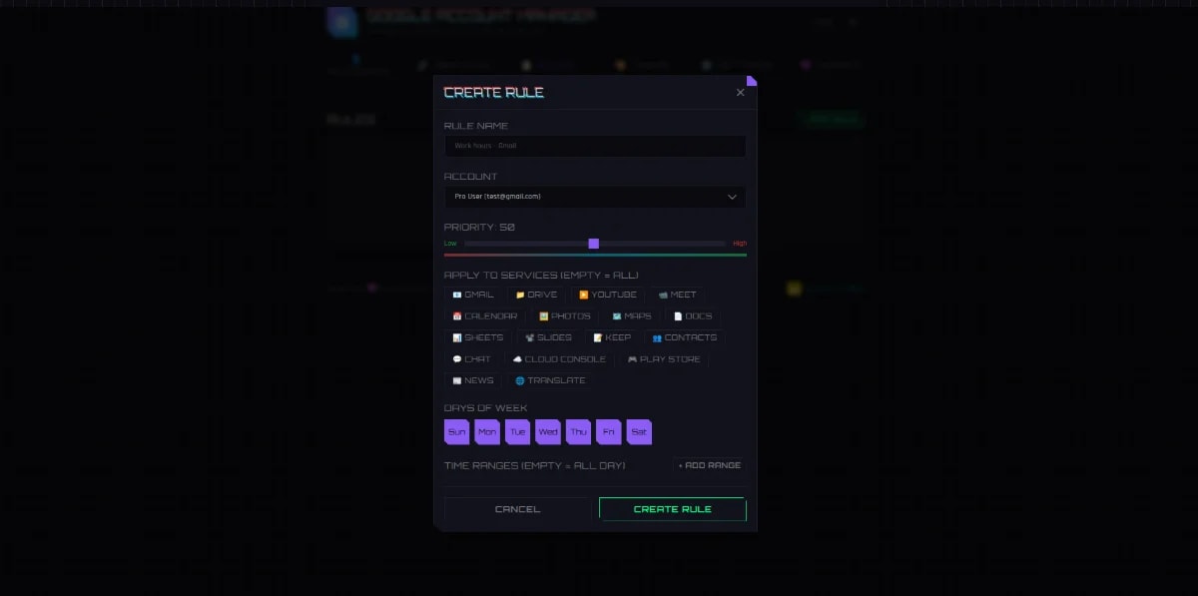Screen dimensions: 1198x596
Task: Select the Calendar service chip
Action: [x=485, y=316]
